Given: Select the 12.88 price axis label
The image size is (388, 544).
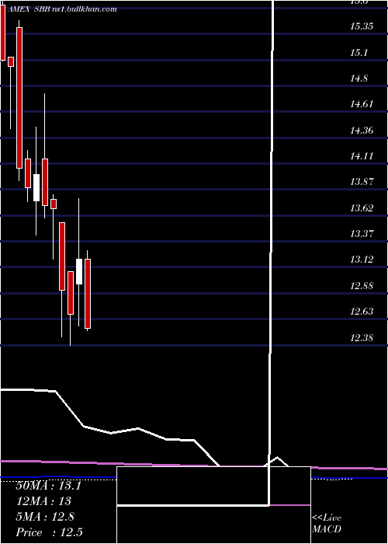Looking at the screenshot, I should [x=362, y=286].
